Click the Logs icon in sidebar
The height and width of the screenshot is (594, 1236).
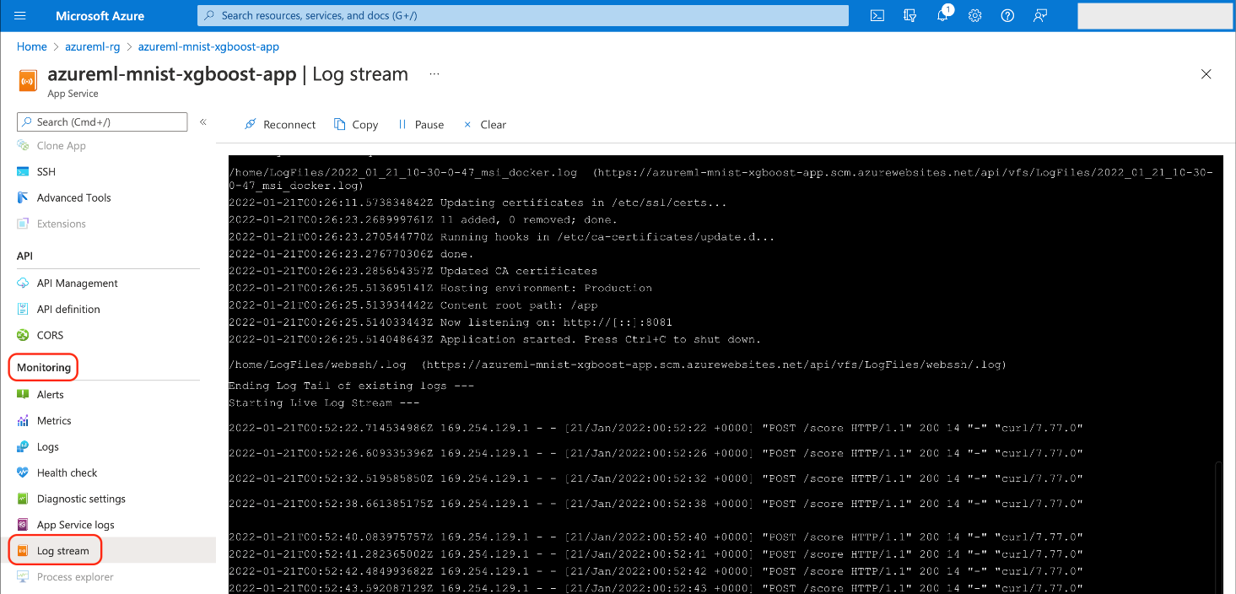pyautogui.click(x=23, y=447)
